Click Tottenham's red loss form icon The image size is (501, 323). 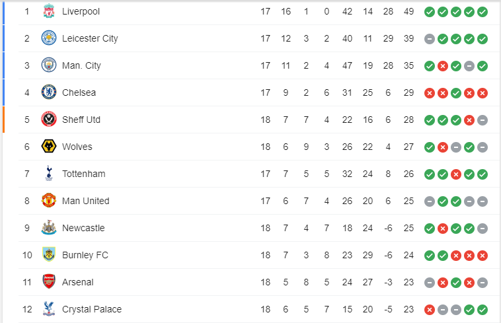pos(456,174)
